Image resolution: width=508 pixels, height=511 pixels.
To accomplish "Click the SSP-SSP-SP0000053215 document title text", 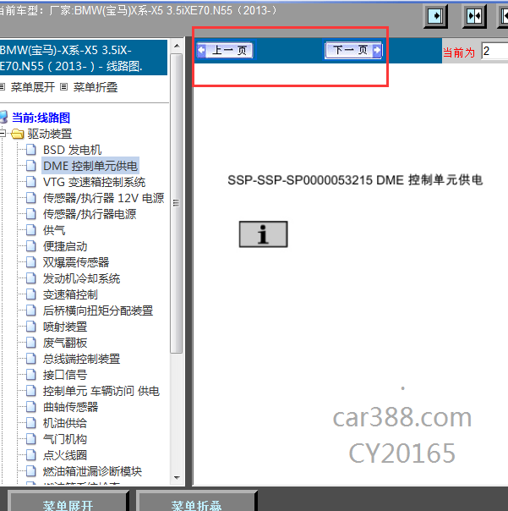I will [x=355, y=180].
